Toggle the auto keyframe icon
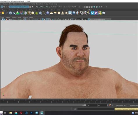The width and height of the screenshot is (138, 115). click(110, 105)
